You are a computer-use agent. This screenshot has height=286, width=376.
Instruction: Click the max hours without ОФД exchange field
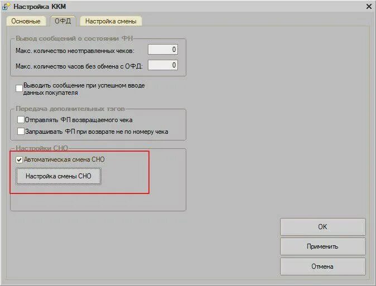(x=163, y=65)
